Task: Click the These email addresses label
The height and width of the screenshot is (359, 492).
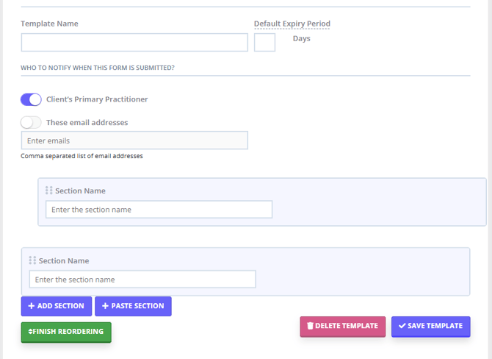Action: (87, 122)
